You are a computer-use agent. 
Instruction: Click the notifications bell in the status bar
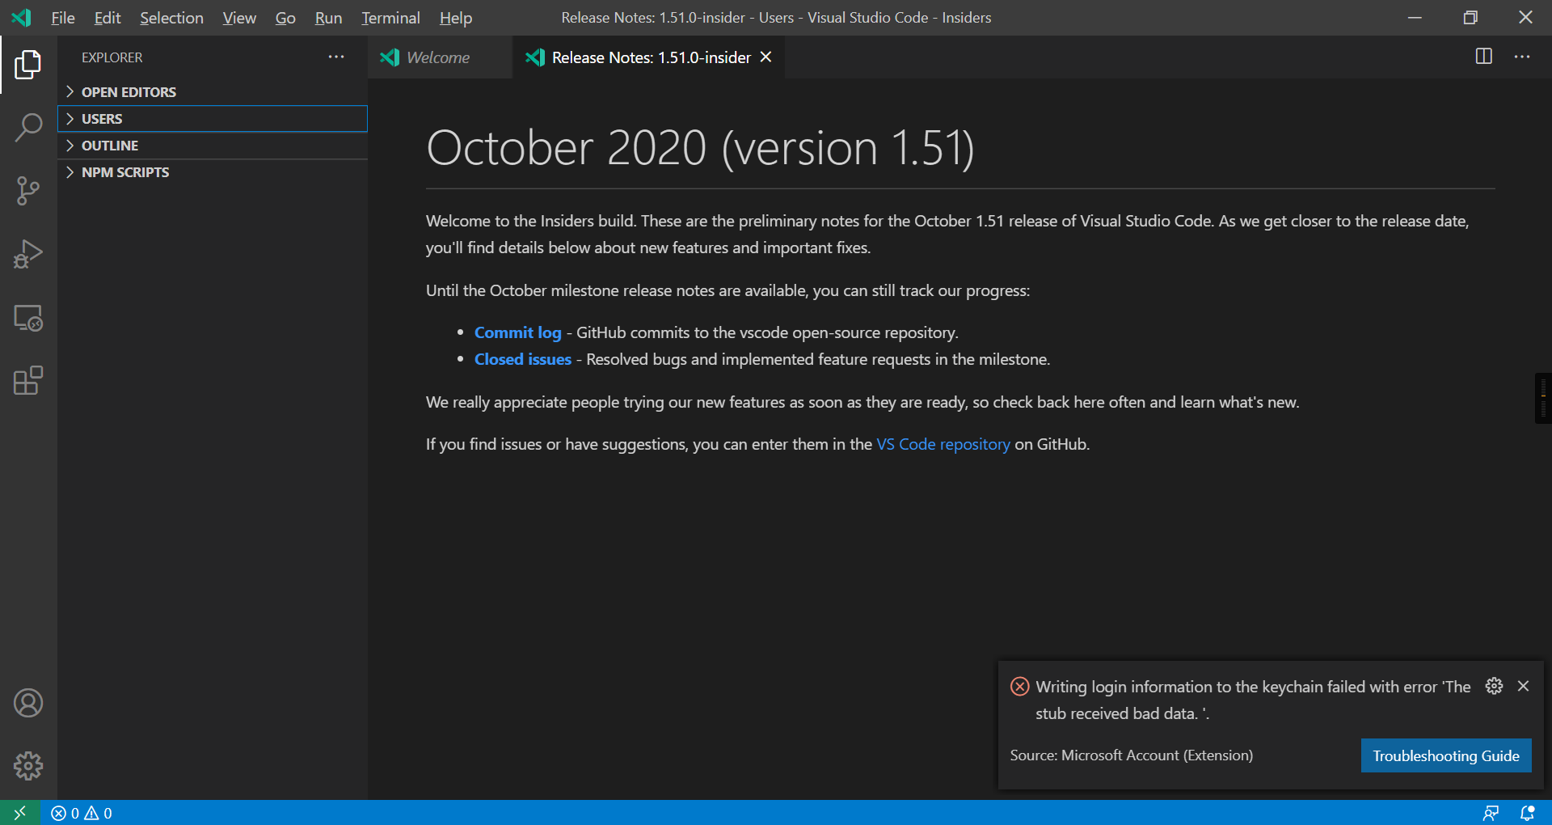click(x=1526, y=812)
